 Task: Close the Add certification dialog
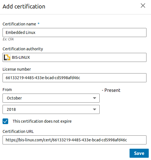[x=143, y=5]
